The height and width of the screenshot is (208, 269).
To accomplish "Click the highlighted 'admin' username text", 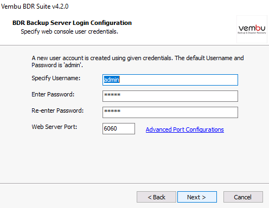I will 112,80.
